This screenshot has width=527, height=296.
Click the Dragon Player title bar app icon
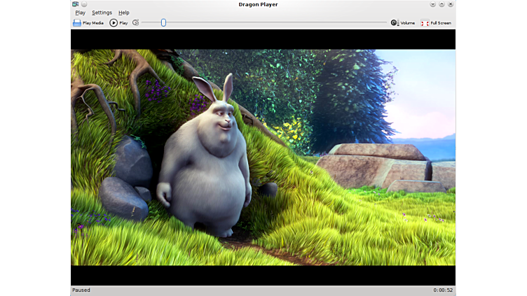[76, 4]
